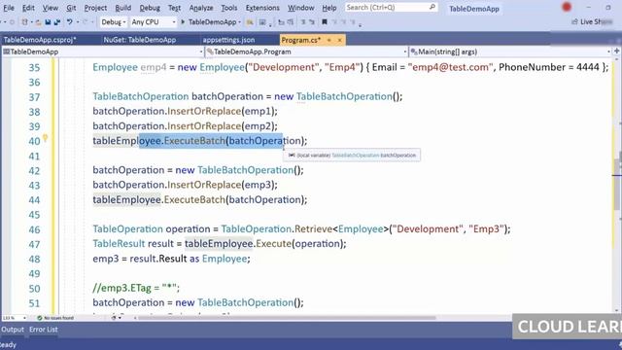Click the New Project toolbar icon
This screenshot has width=622, height=350.
point(24,22)
